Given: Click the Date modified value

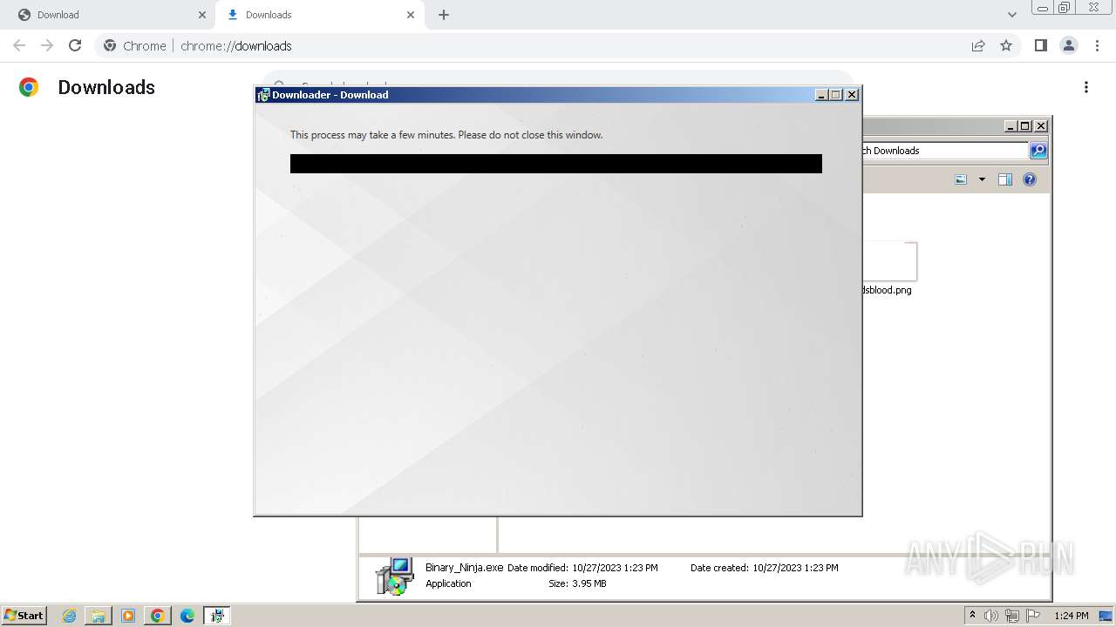Looking at the screenshot, I should [615, 568].
